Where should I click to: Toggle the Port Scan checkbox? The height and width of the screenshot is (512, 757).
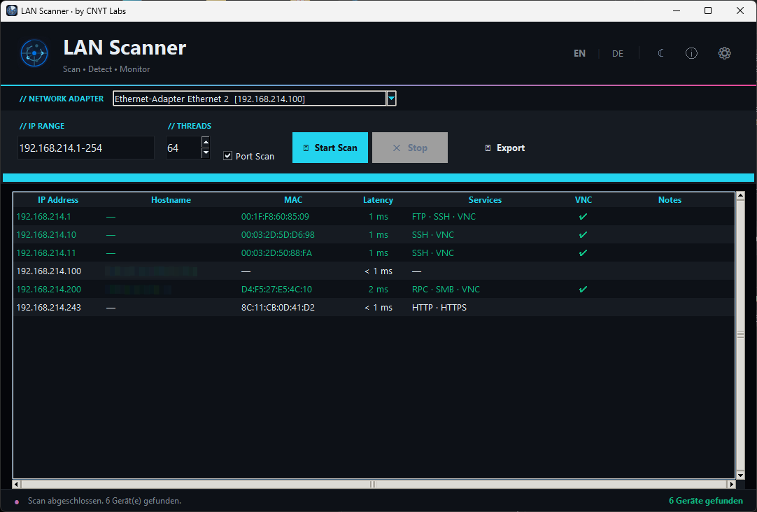pos(228,156)
